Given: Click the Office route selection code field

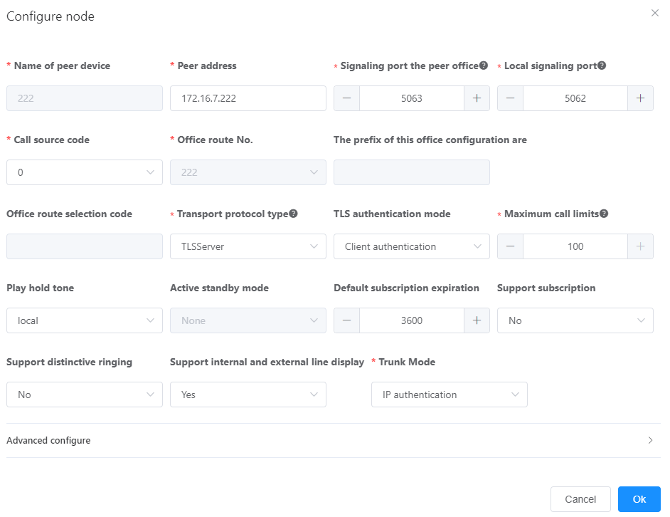Looking at the screenshot, I should click(85, 246).
